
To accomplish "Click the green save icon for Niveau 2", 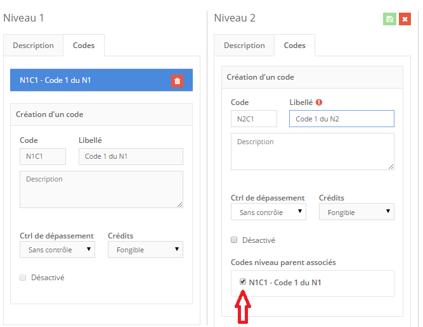I will tap(389, 19).
